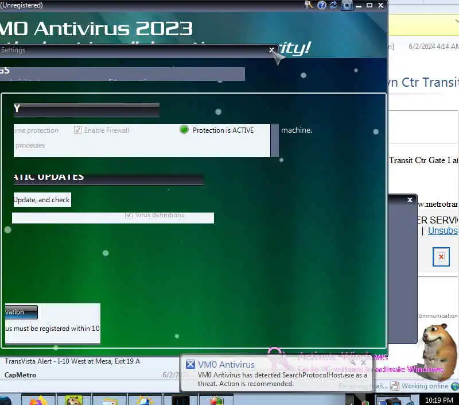Open the blue question mark help icon

point(322,5)
